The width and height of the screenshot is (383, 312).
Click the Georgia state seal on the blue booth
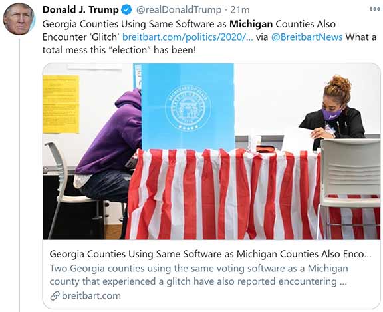[188, 108]
